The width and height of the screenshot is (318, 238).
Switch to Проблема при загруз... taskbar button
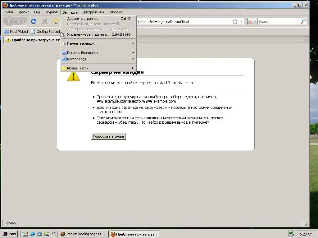(x=134, y=234)
